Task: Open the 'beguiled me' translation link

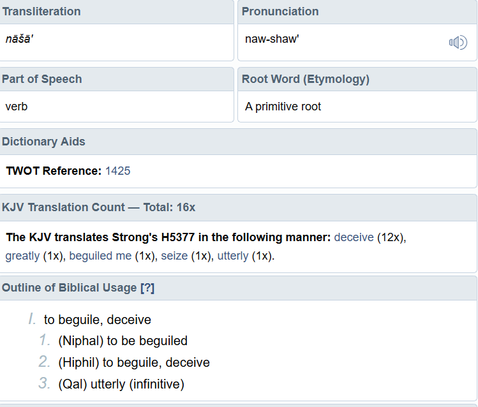Action: tap(100, 256)
